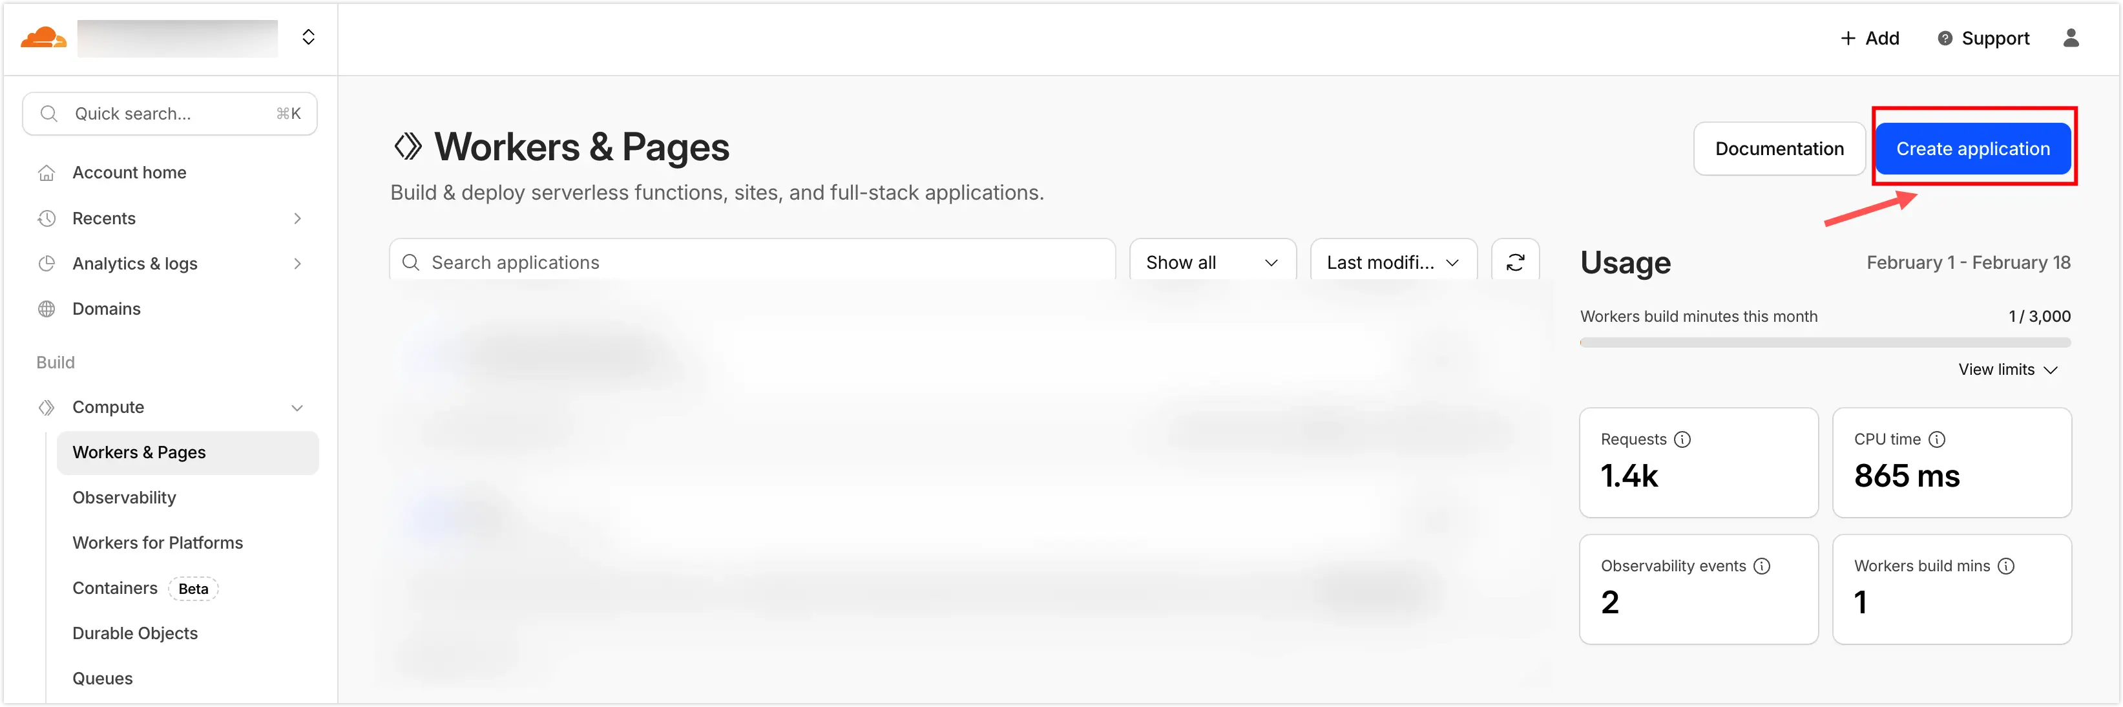The height and width of the screenshot is (707, 2123).
Task: Click the CPU time info icon
Action: (1937, 439)
